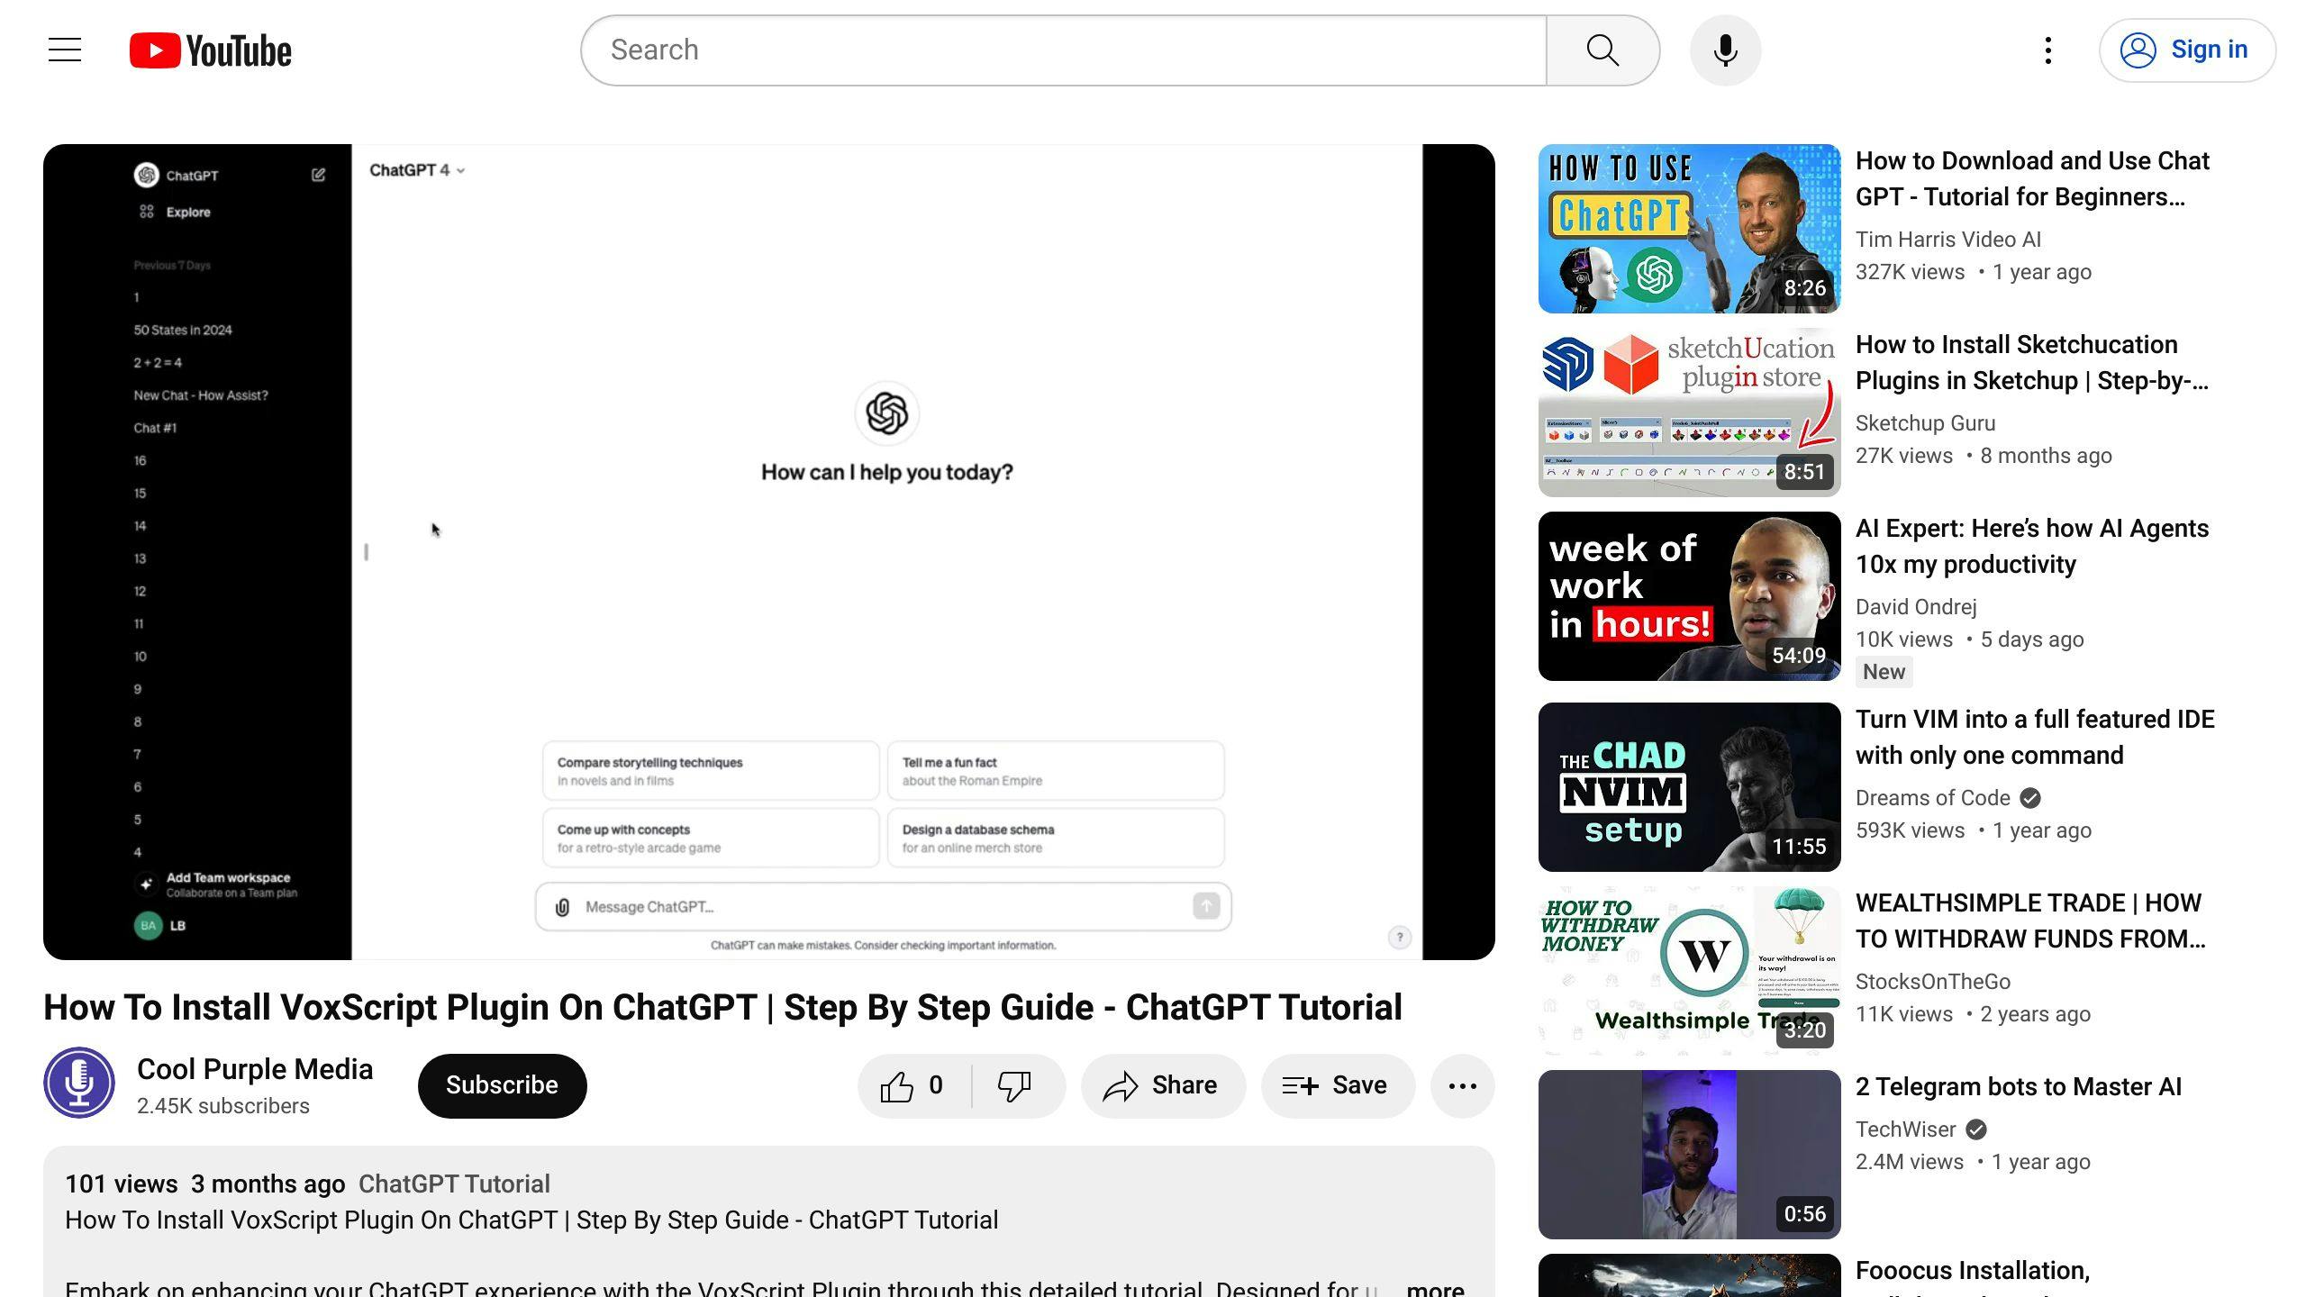Open 'WEALTHSIMPLE TRADE' video title
The width and height of the screenshot is (2306, 1297).
point(2030,921)
